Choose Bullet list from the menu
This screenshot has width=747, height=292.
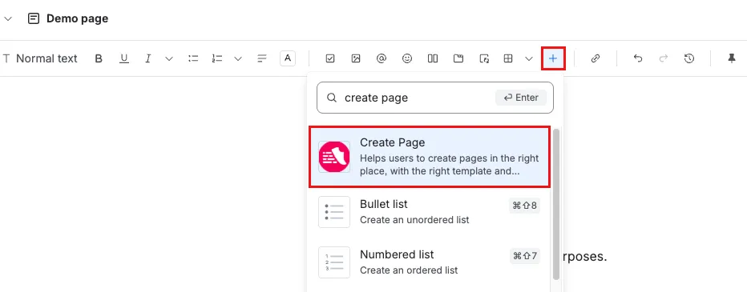pyautogui.click(x=430, y=212)
